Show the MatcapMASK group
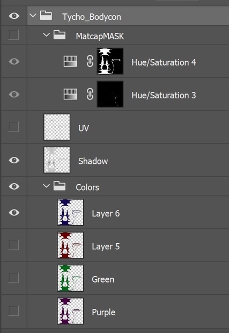Image resolution: width=229 pixels, height=333 pixels. coord(14,35)
